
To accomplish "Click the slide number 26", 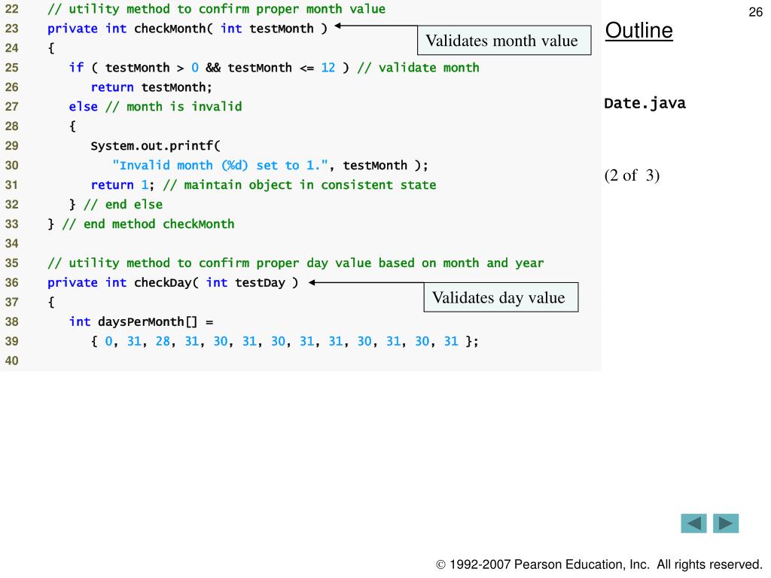I will (x=755, y=12).
